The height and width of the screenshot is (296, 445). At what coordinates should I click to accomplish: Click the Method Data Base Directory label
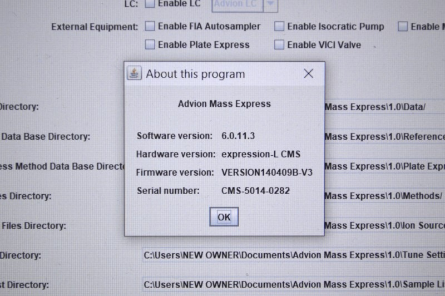(62, 166)
